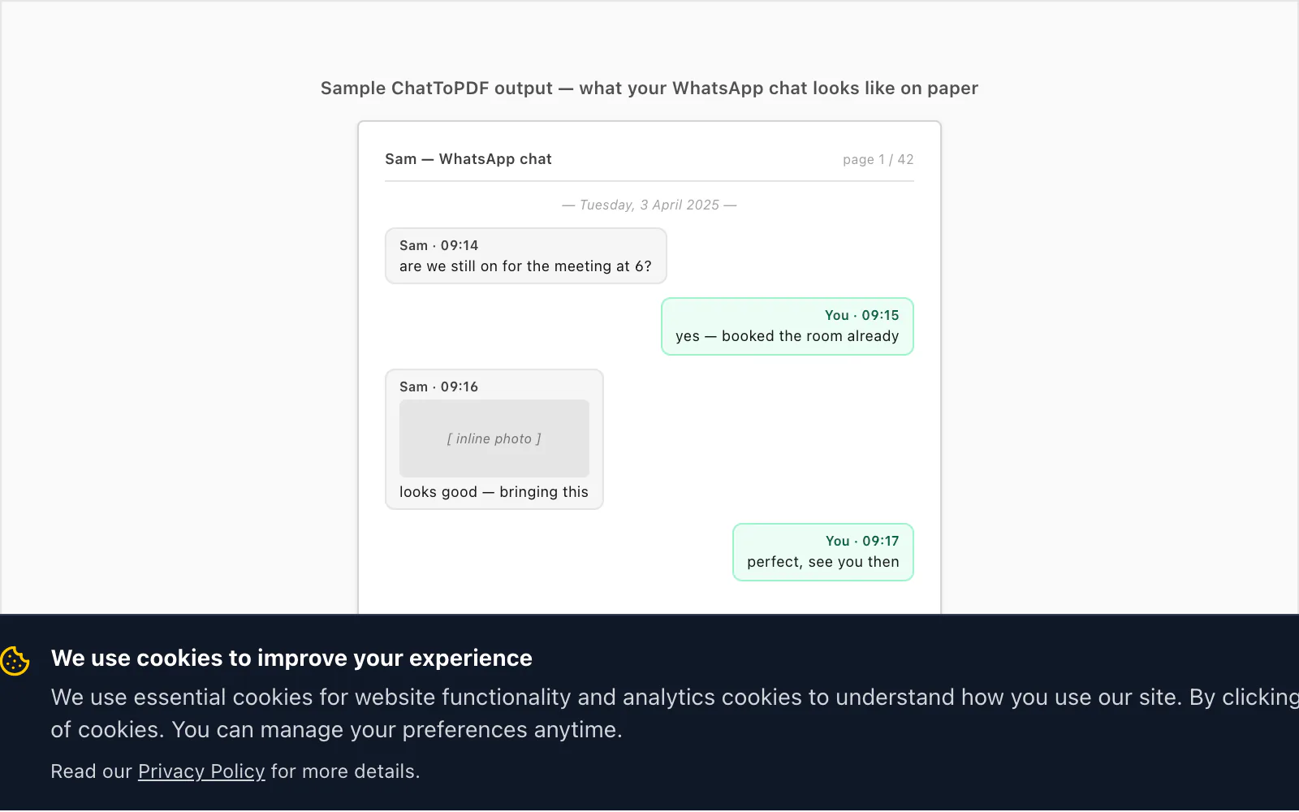The width and height of the screenshot is (1299, 812).
Task: Click the 'Read our' text before Privacy Policy
Action: point(92,771)
